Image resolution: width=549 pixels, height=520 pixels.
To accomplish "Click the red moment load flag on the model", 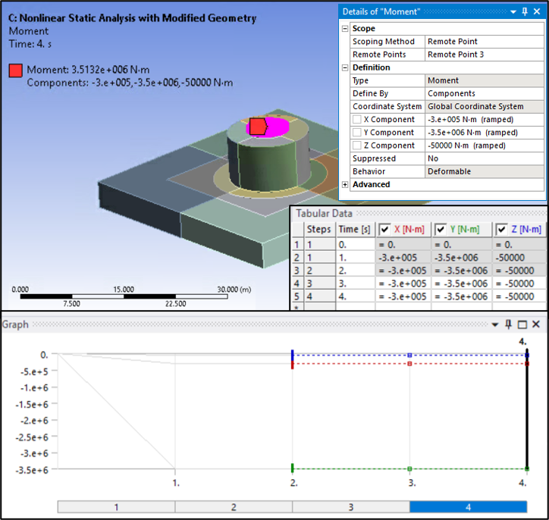I will point(258,126).
